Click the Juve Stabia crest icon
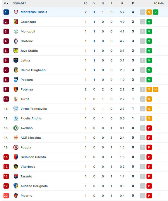The width and height of the screenshot is (168, 201). [x=16, y=51]
